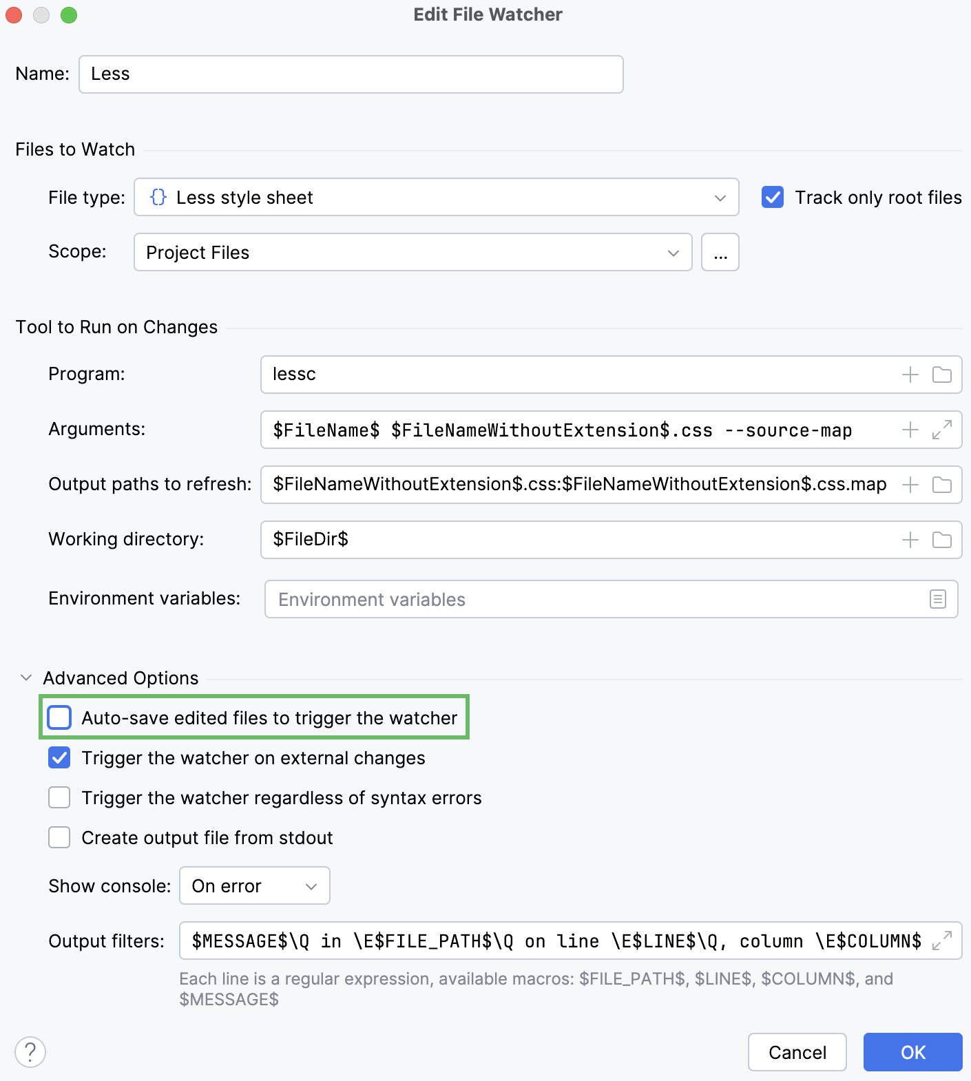Enable Auto-save edited files to trigger watcher
The image size is (971, 1081).
(x=60, y=717)
